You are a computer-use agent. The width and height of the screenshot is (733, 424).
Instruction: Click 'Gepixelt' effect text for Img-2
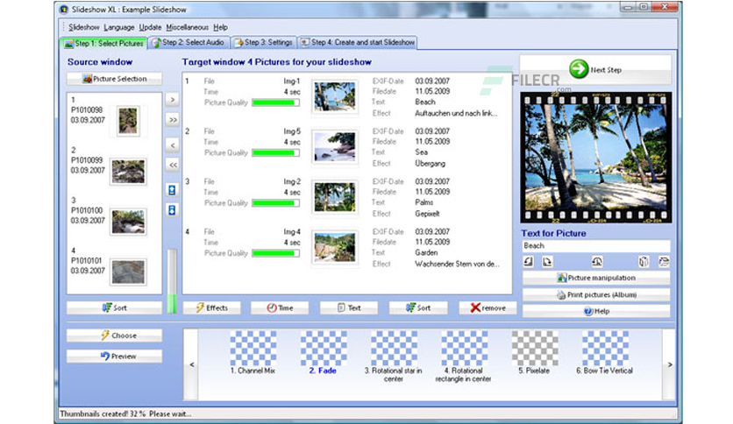pyautogui.click(x=427, y=214)
